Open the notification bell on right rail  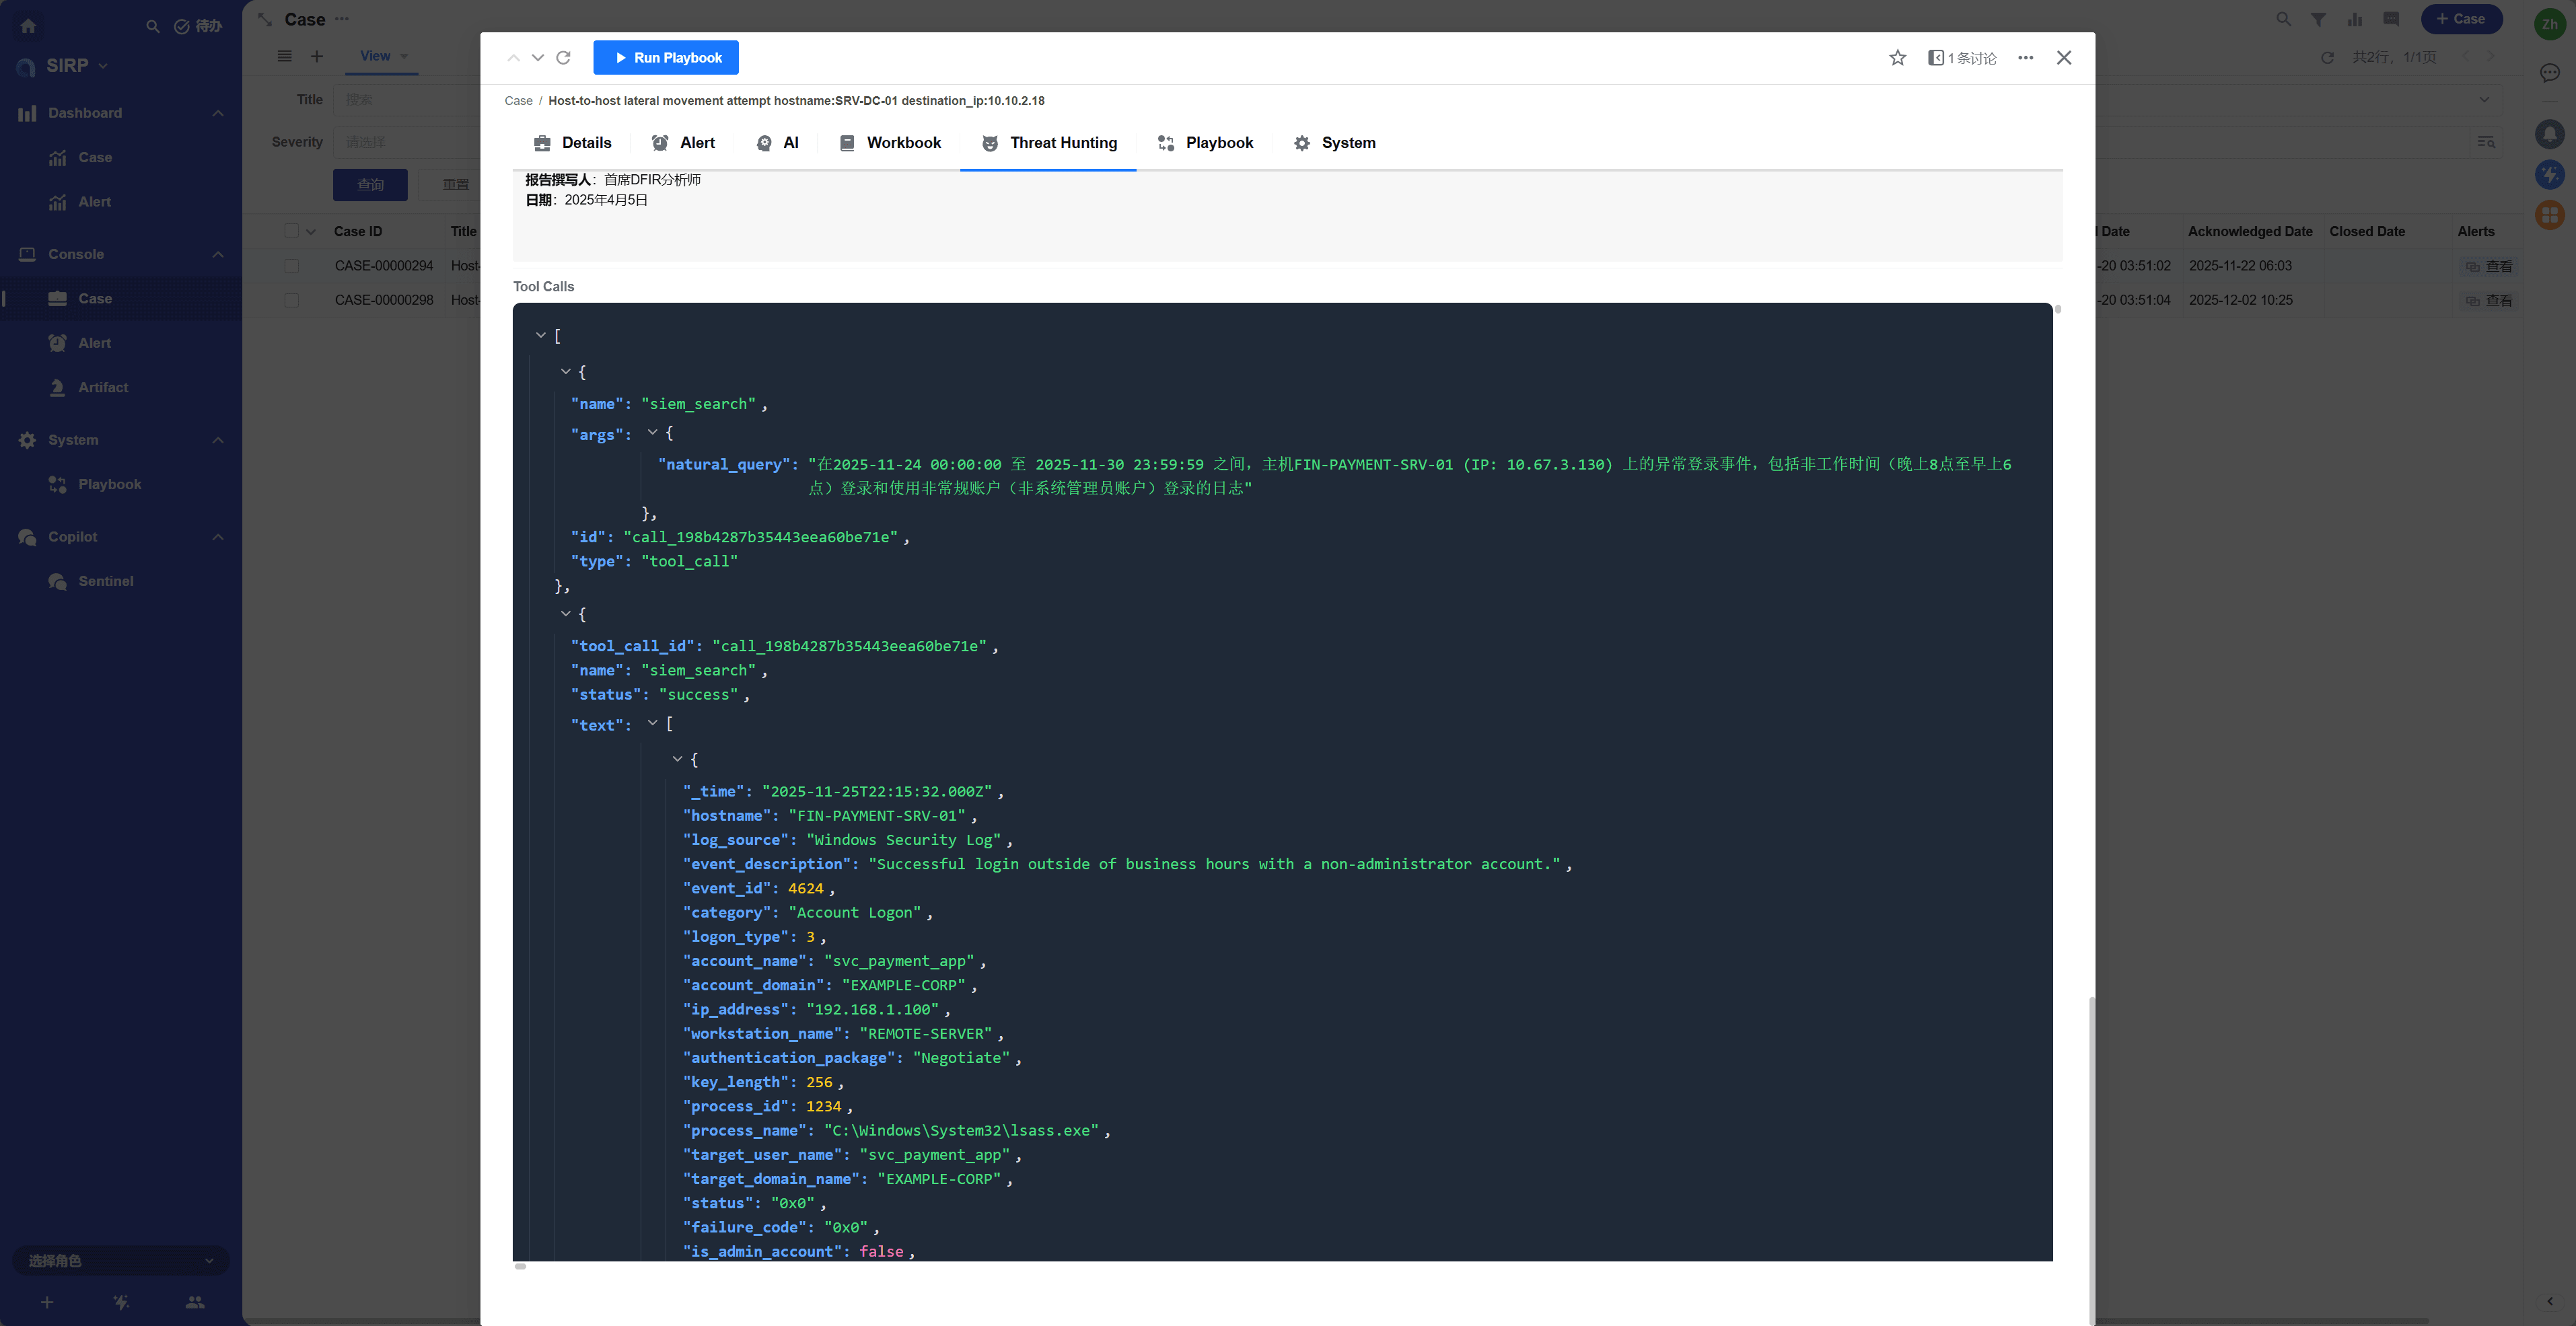tap(2549, 133)
